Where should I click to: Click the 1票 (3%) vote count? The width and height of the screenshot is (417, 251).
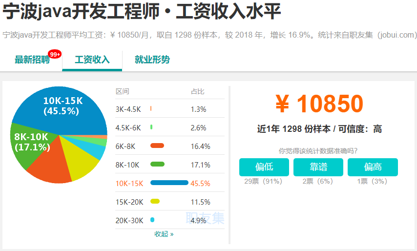tap(372, 181)
